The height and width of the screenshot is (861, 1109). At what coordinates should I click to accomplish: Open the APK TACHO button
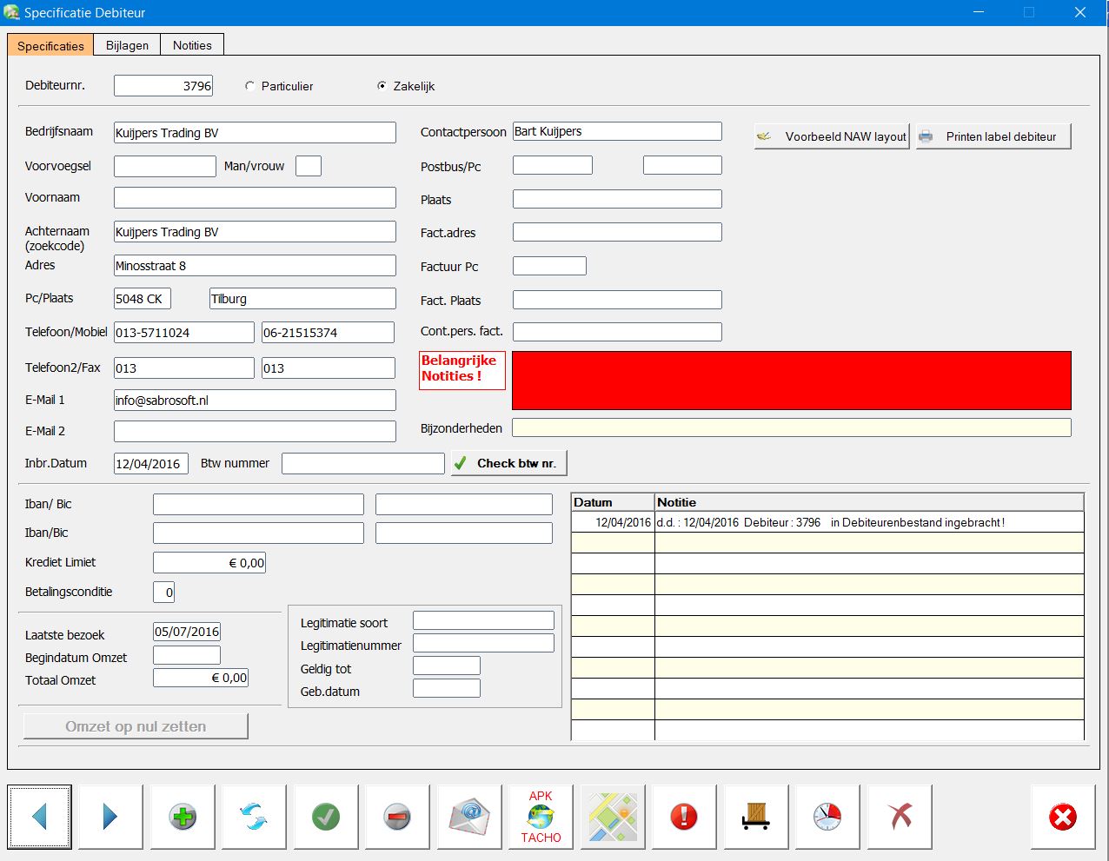[541, 817]
